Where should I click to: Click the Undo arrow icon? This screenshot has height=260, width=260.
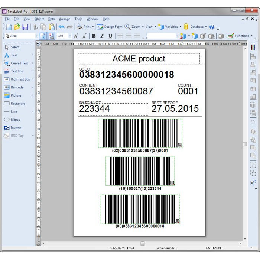pyautogui.click(x=61, y=27)
